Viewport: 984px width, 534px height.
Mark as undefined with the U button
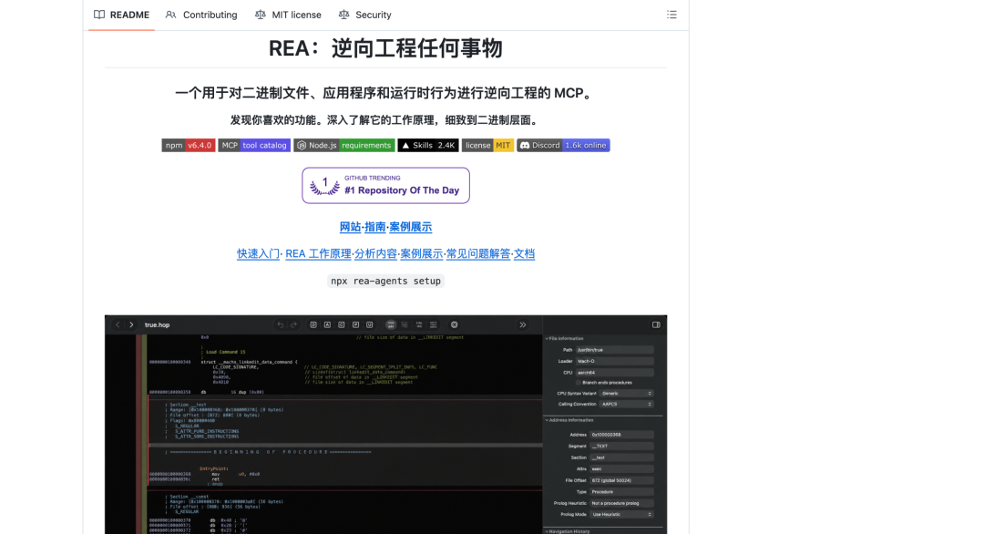click(x=370, y=324)
